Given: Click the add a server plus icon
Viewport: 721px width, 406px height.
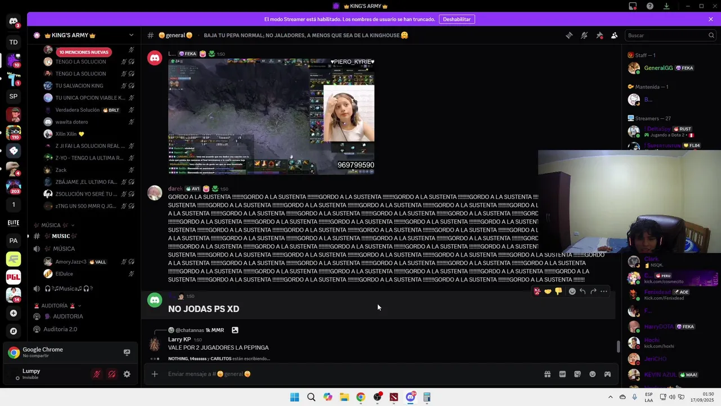Looking at the screenshot, I should pos(14,313).
